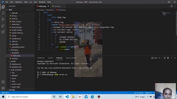Image resolution: width=177 pixels, height=99 pixels.
Task: Click errors and warnings status indicator
Action: point(5,93)
